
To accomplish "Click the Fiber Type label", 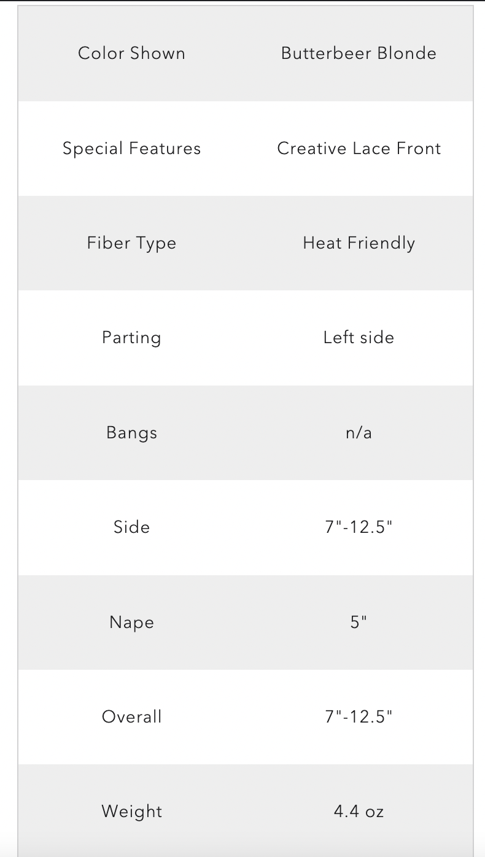I will click(131, 243).
